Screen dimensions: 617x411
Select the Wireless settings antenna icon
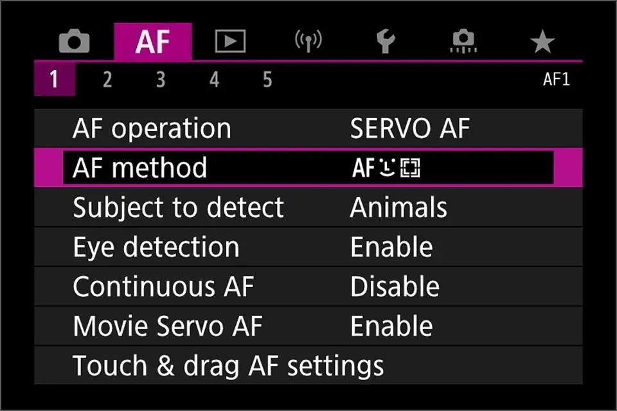[x=308, y=40]
